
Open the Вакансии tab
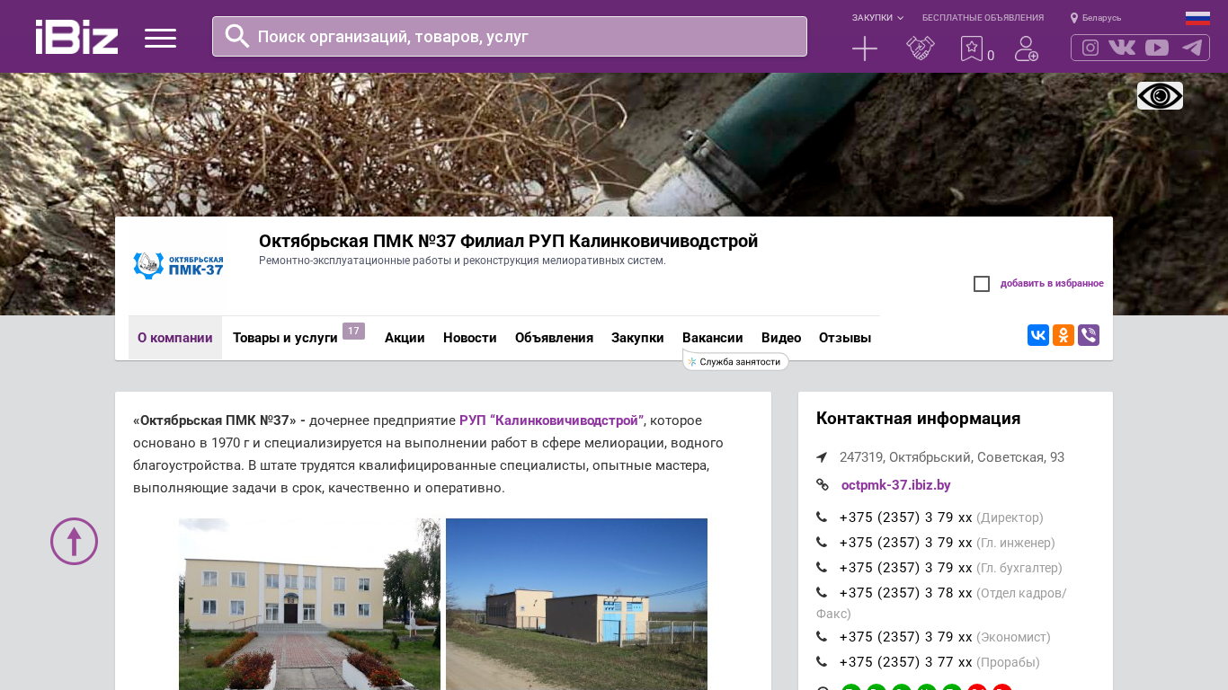point(713,338)
